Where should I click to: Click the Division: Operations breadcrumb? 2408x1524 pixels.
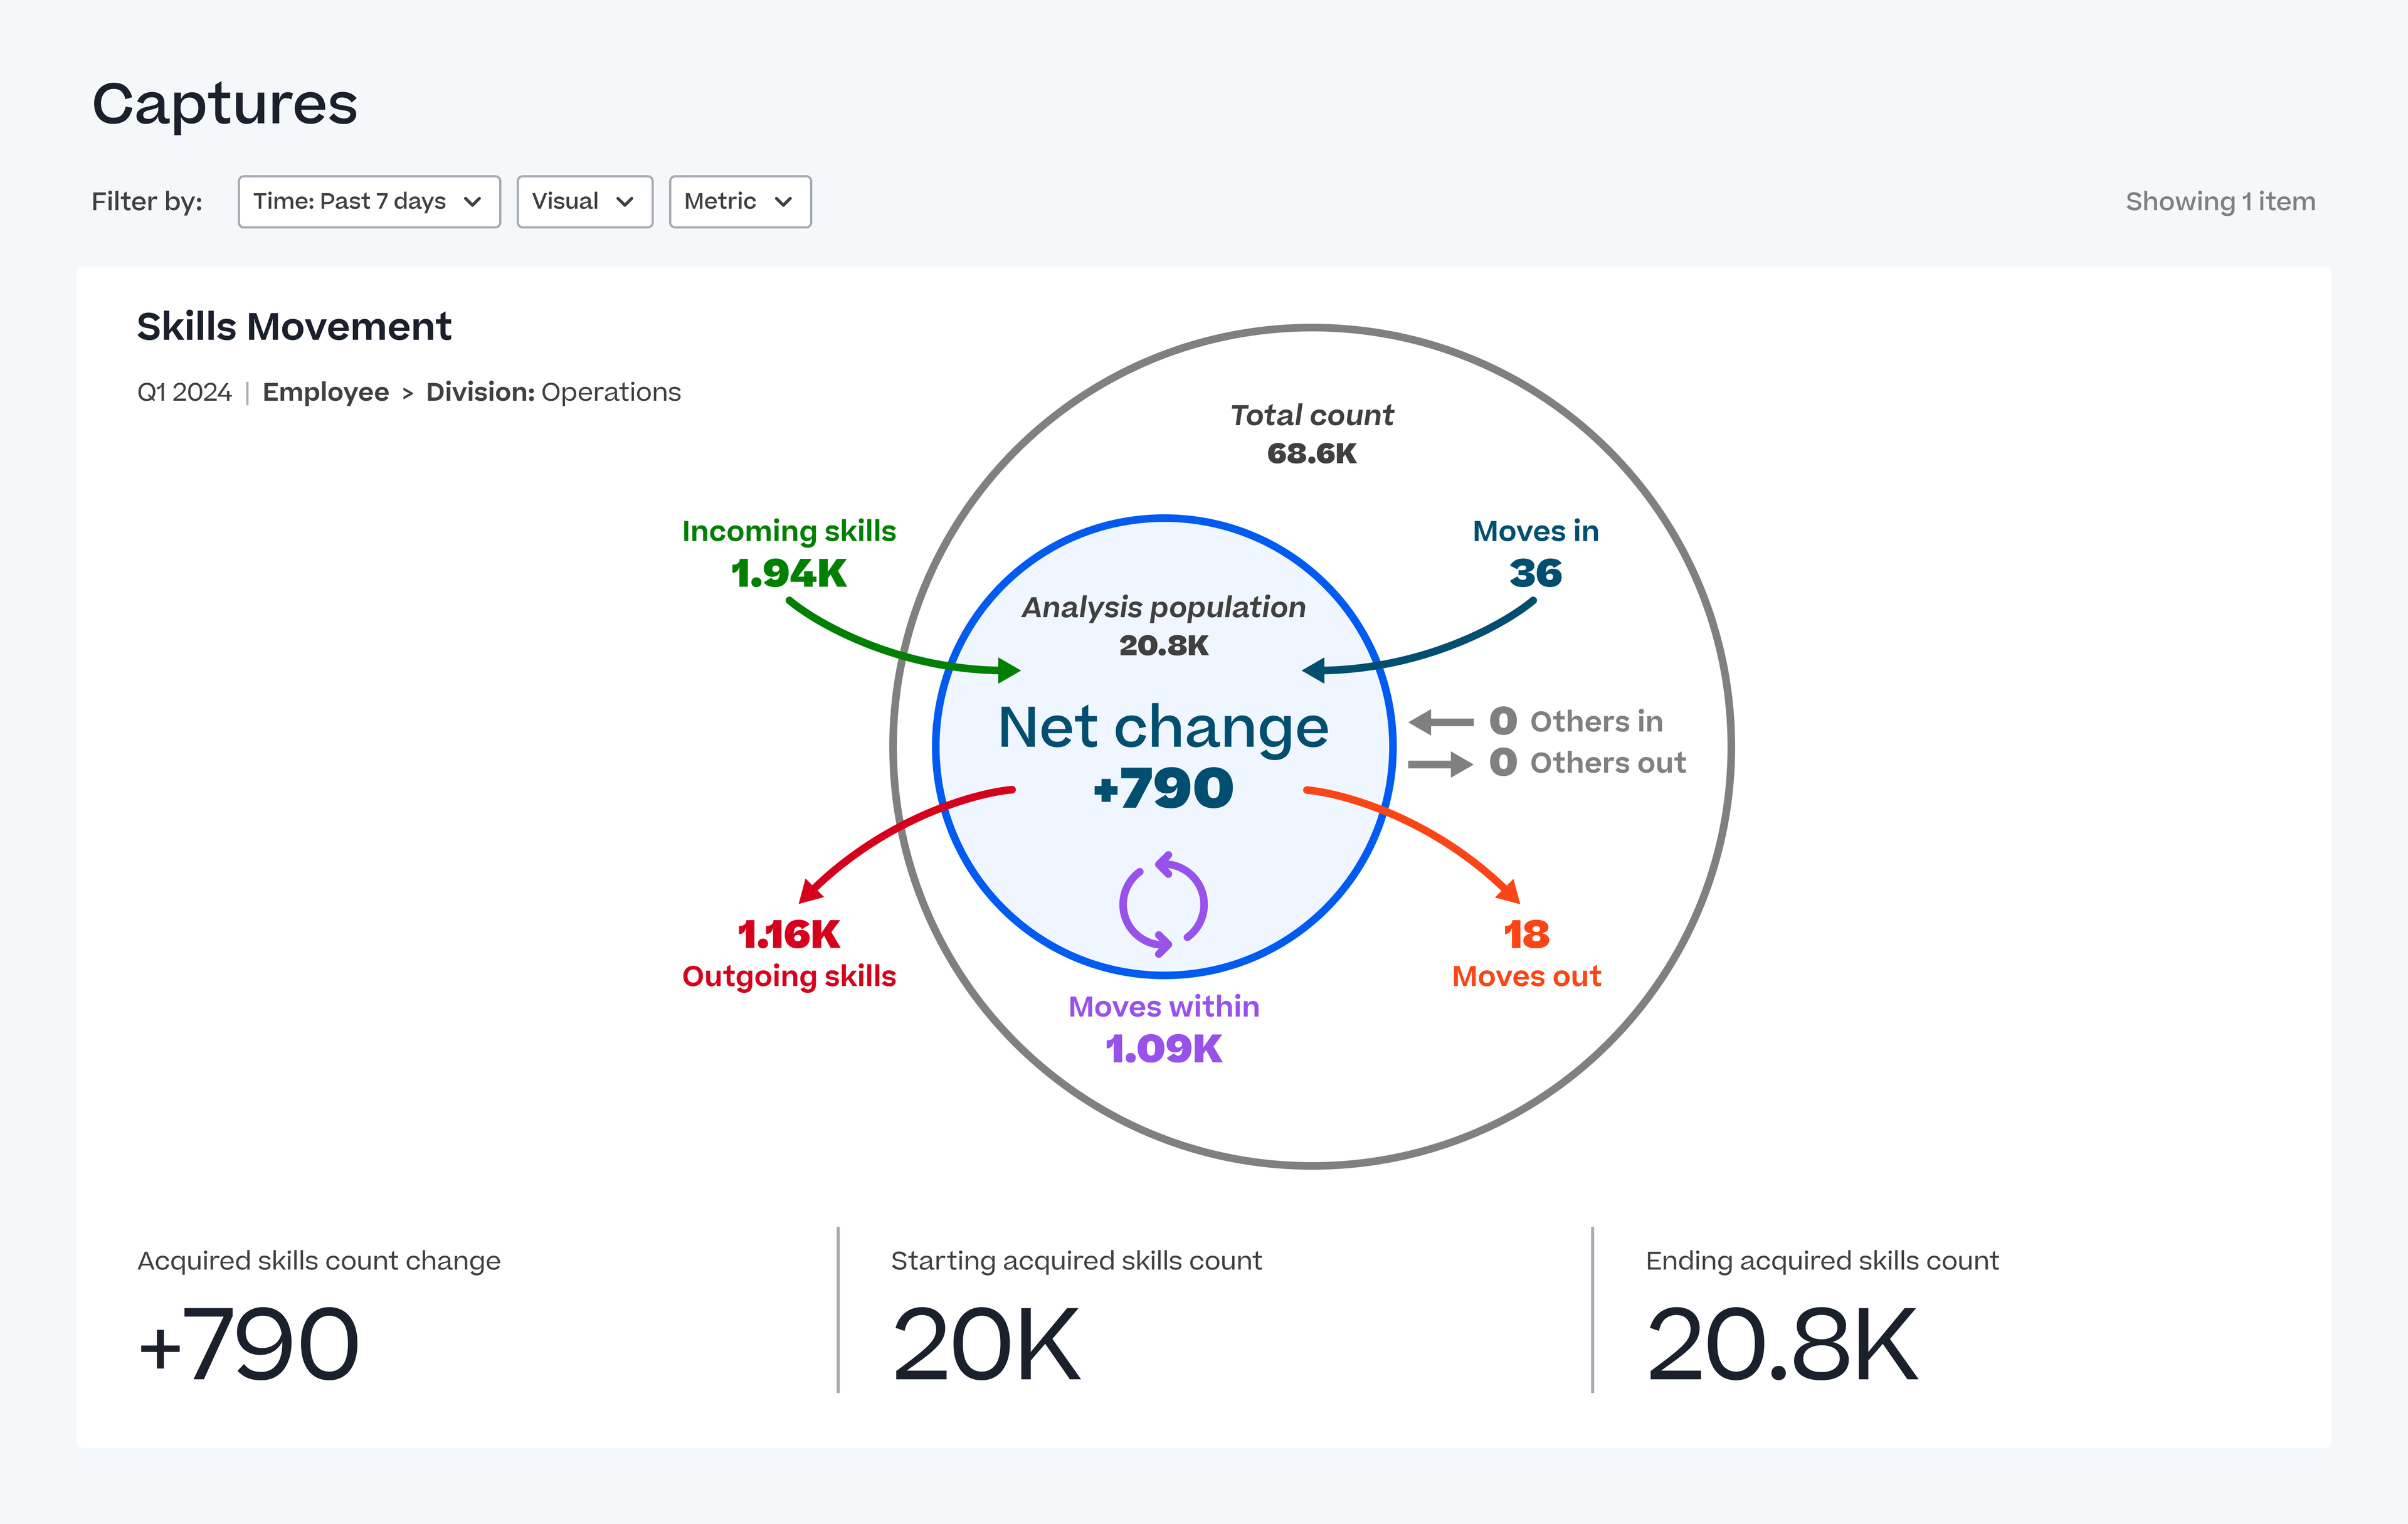(x=553, y=392)
